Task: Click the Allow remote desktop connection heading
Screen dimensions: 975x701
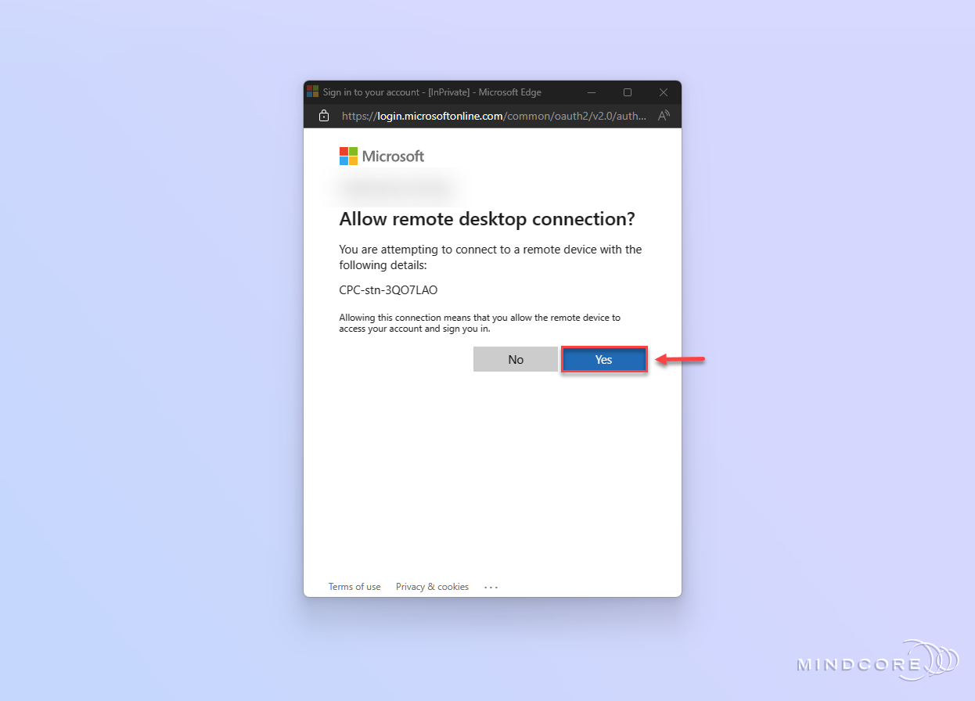Action: click(487, 219)
